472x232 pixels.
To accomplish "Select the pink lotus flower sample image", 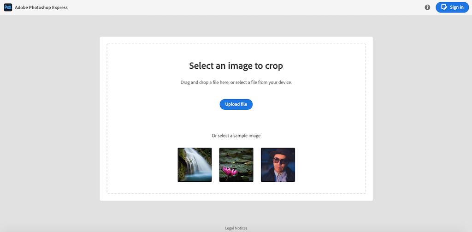I will (236, 165).
